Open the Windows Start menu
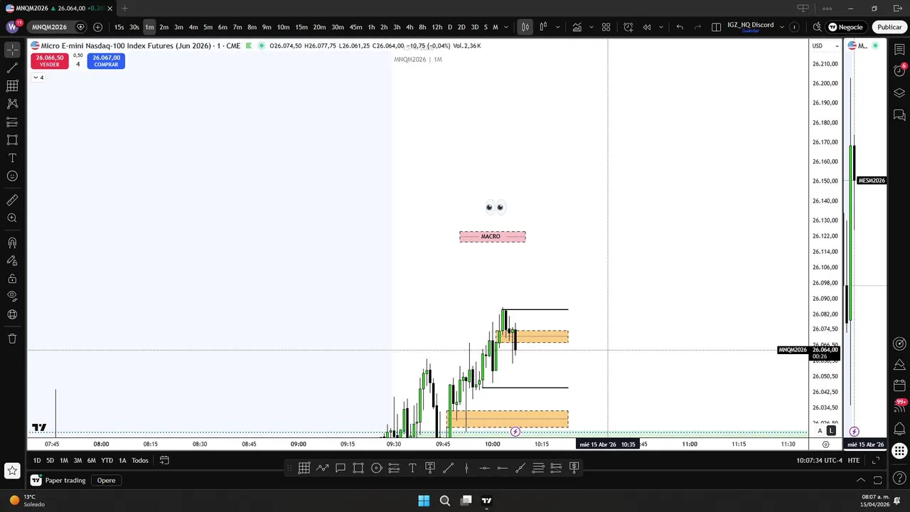The height and width of the screenshot is (512, 910). coord(424,501)
